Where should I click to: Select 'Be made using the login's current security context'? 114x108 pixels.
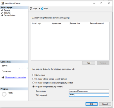click(x=33, y=83)
